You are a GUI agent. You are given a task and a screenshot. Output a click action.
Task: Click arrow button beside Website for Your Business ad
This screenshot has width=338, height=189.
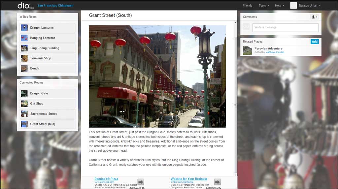click(x=217, y=182)
